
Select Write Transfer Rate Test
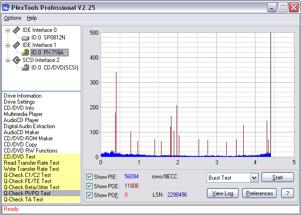click(41, 169)
